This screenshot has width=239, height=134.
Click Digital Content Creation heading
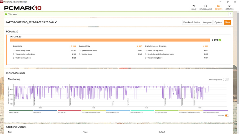tap(156, 46)
